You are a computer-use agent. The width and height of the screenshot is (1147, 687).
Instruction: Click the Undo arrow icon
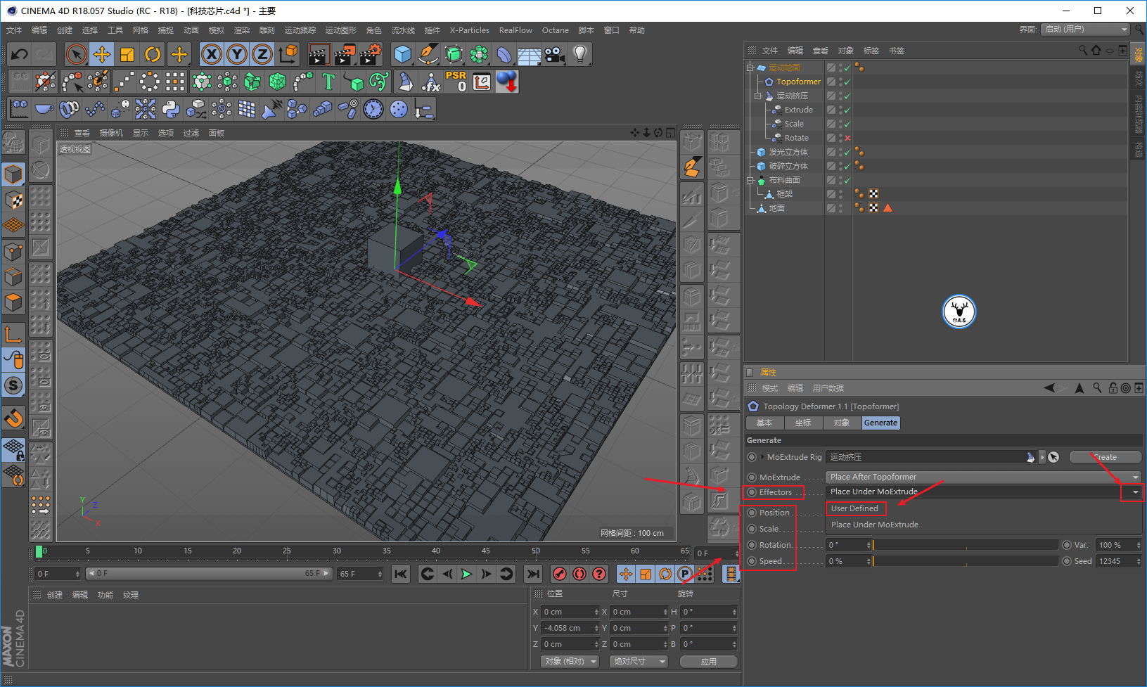[x=20, y=54]
